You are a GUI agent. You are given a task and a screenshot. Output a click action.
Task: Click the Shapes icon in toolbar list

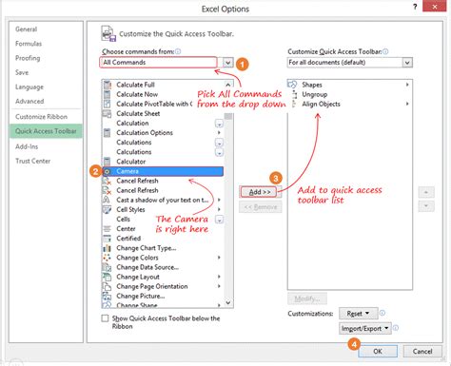point(292,85)
